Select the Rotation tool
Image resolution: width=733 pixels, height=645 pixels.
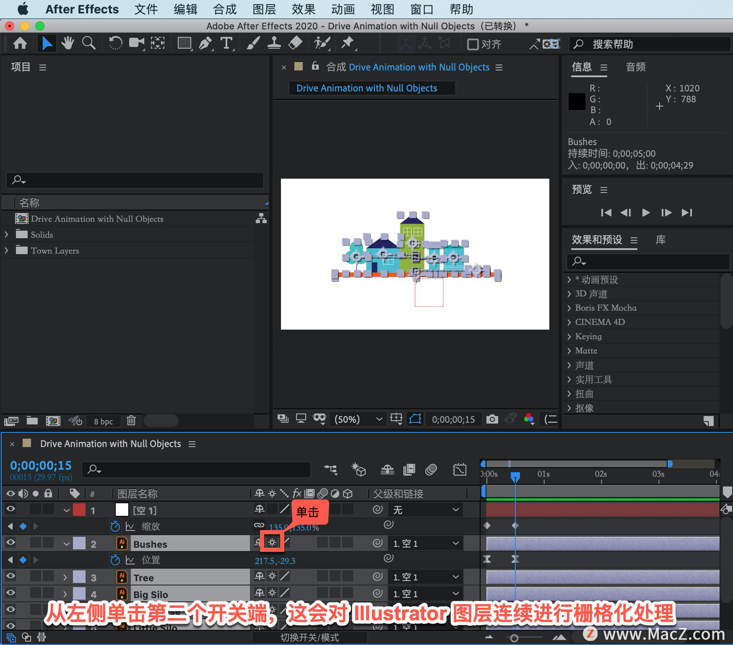[115, 43]
